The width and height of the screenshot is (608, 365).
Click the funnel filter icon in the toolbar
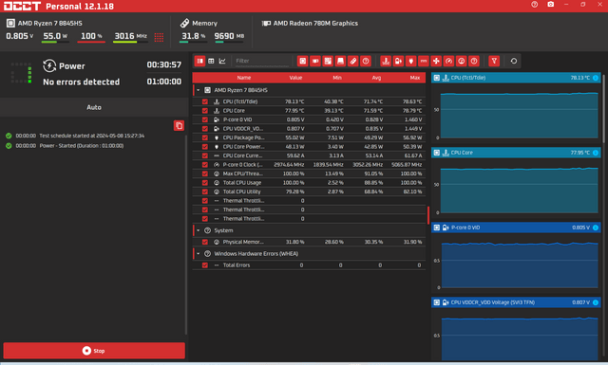click(x=494, y=61)
